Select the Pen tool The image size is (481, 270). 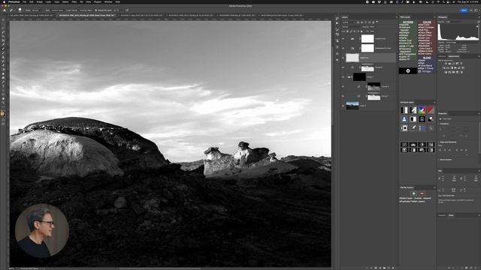coord(3,82)
